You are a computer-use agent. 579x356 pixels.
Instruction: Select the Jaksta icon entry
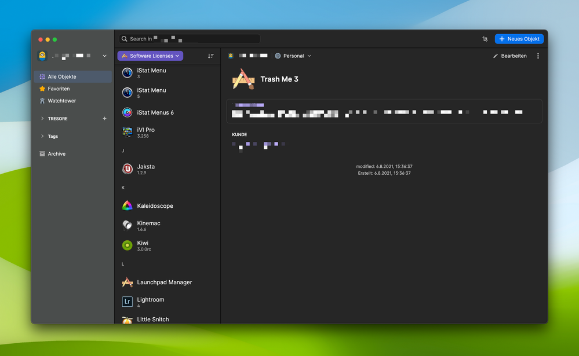[127, 169]
